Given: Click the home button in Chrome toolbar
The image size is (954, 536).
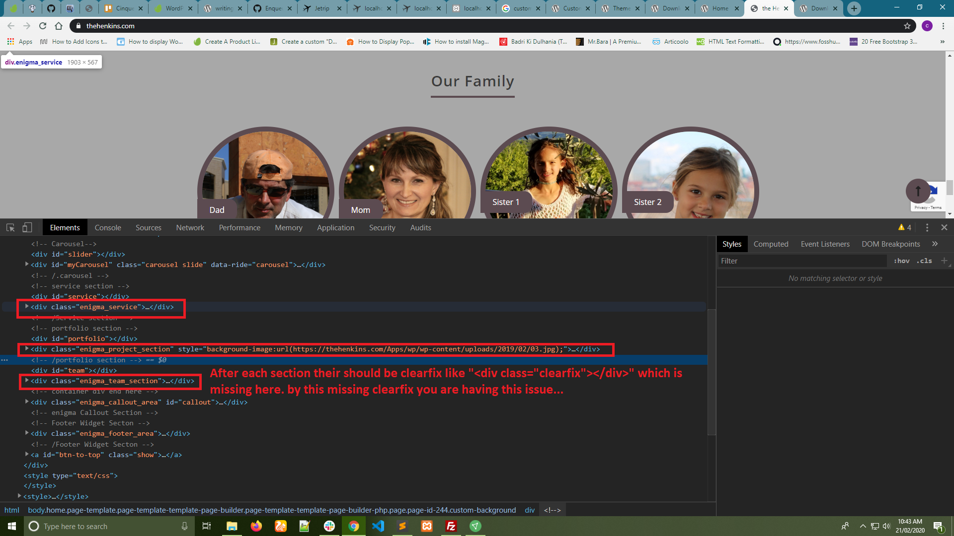Looking at the screenshot, I should pos(59,26).
